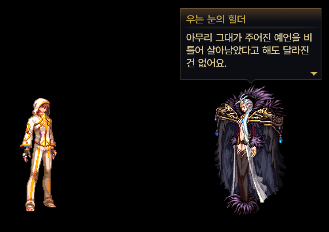Screen dimensions: 329x232
Task: Advance dialogue with the yellow down arrow
Action: [x=314, y=74]
